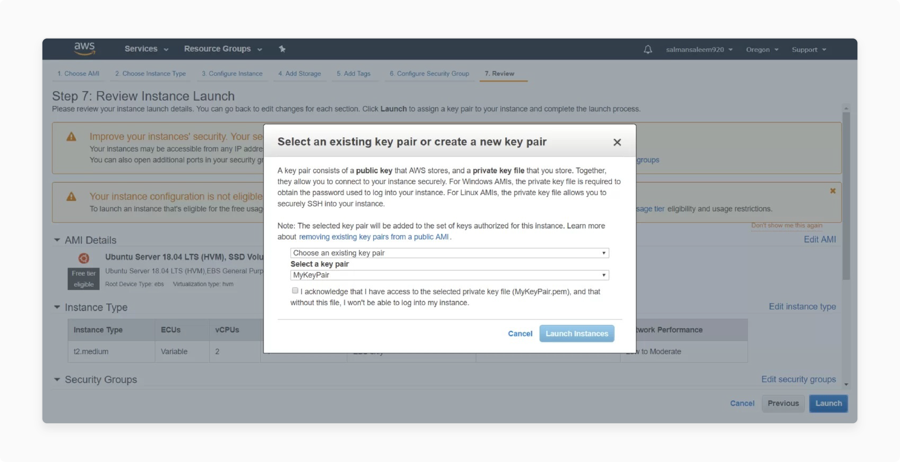Click the bottom Launch button

pos(828,403)
